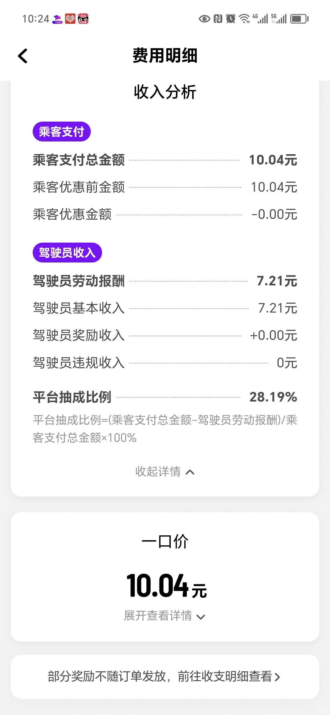The width and height of the screenshot is (330, 715).
Task: Tap the Wi-Fi signal icon
Action: (x=244, y=19)
